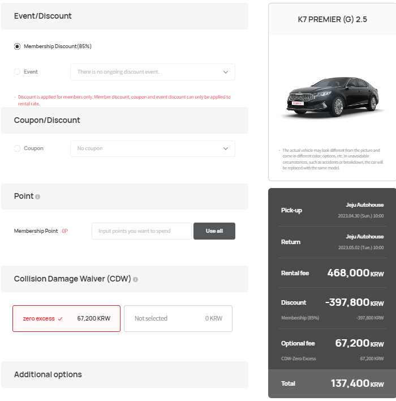Click the K7 PREMIER (G) 2.5 title
The image size is (396, 401).
coord(332,19)
